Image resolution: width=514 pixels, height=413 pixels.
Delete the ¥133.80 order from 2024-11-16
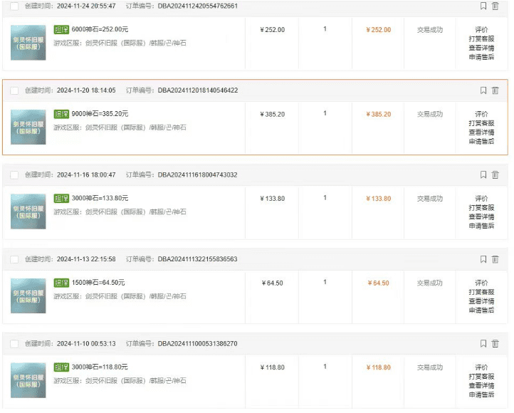point(495,174)
